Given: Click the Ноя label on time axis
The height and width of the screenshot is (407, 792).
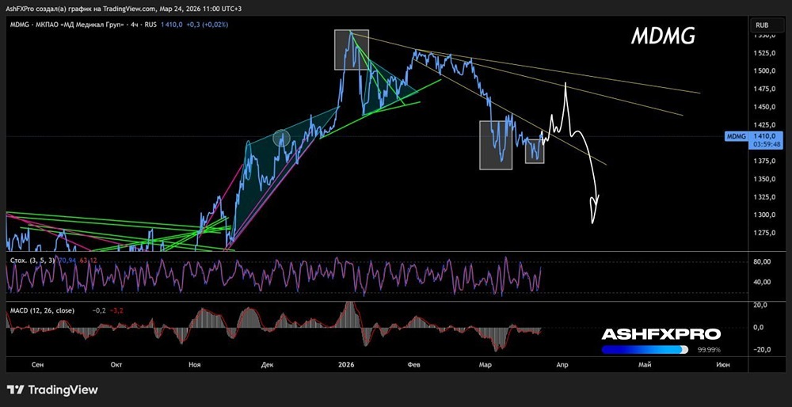Looking at the screenshot, I should pos(195,364).
